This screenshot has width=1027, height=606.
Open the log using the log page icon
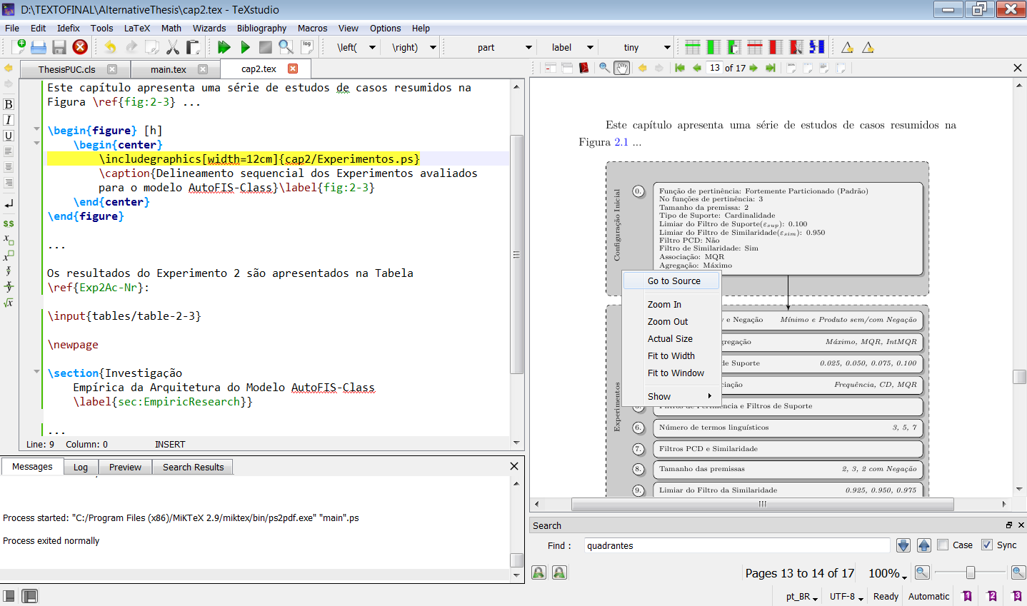coord(307,47)
